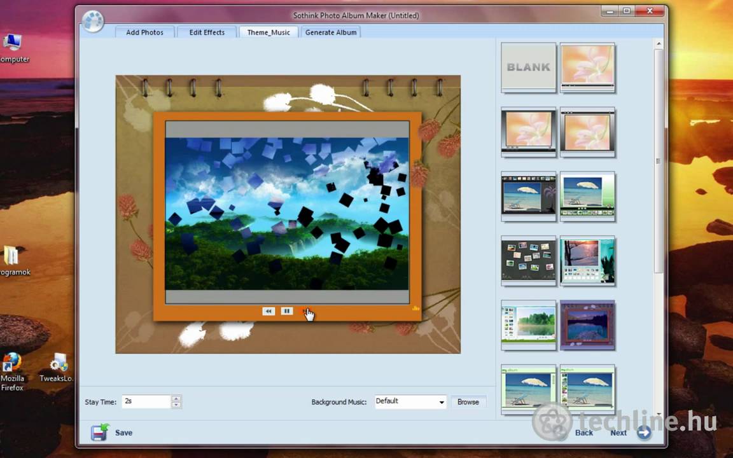Expand the Background Music dropdown
733x458 pixels.
click(442, 402)
